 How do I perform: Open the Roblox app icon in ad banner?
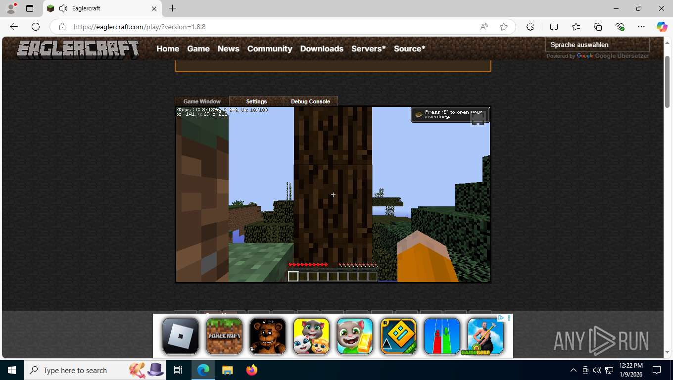tap(181, 336)
